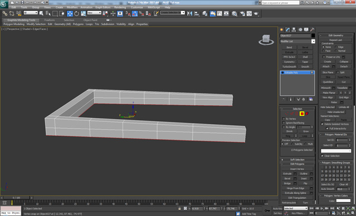Open the Utilities hammer panel tab
Screen dimensions: 356x216
pyautogui.click(x=313, y=30)
